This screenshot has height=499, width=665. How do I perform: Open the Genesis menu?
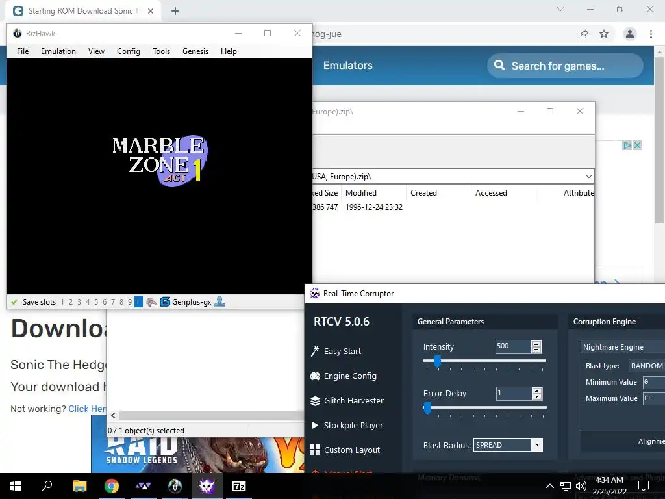pyautogui.click(x=195, y=51)
